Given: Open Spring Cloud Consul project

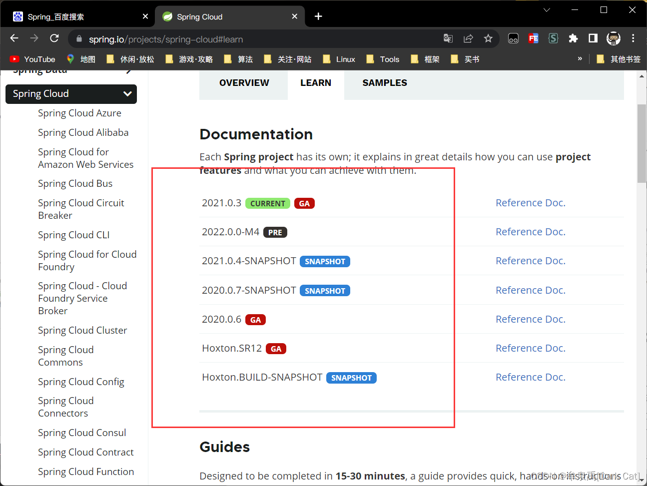Looking at the screenshot, I should coord(82,433).
